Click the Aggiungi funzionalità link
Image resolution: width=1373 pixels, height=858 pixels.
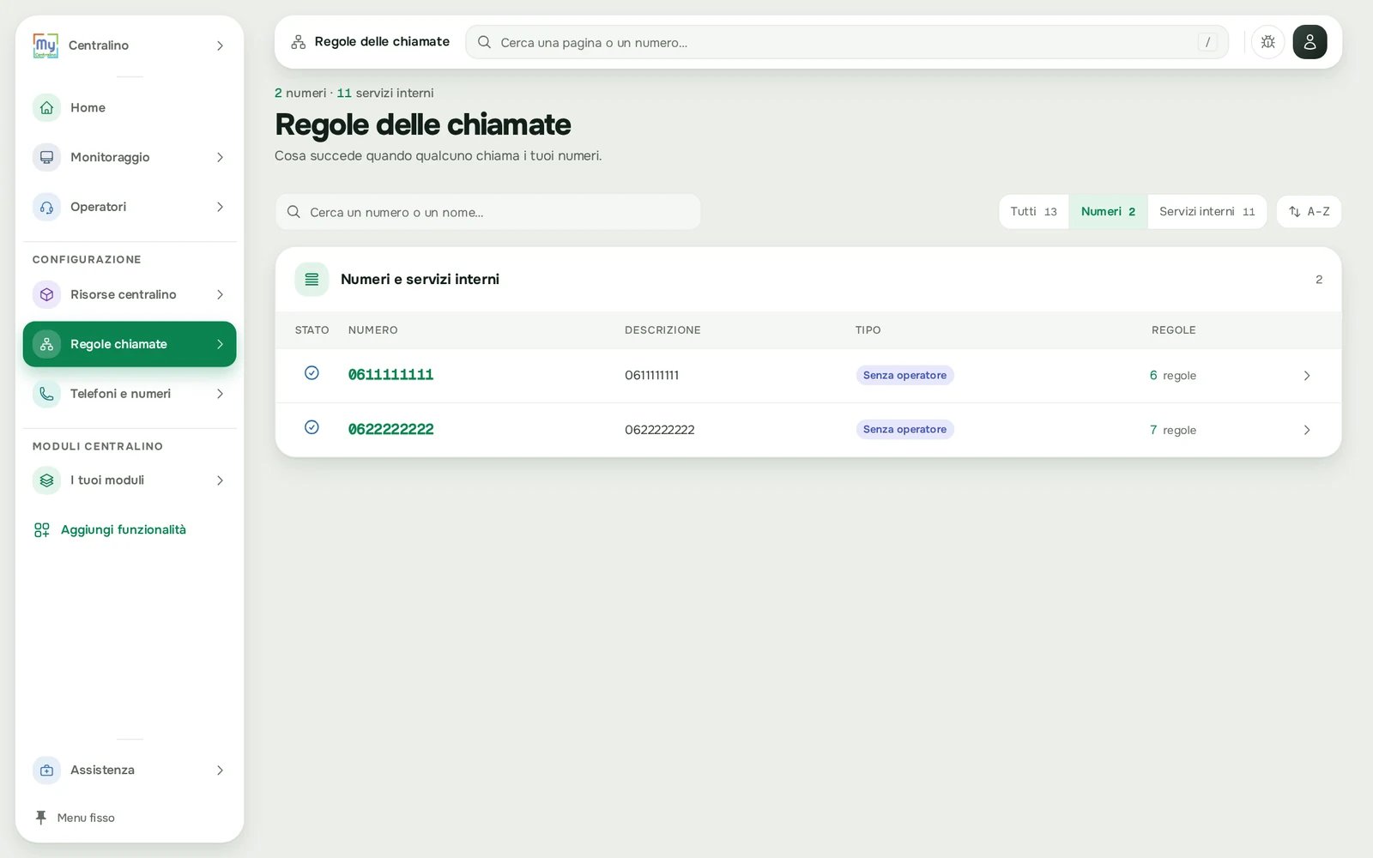(x=124, y=530)
